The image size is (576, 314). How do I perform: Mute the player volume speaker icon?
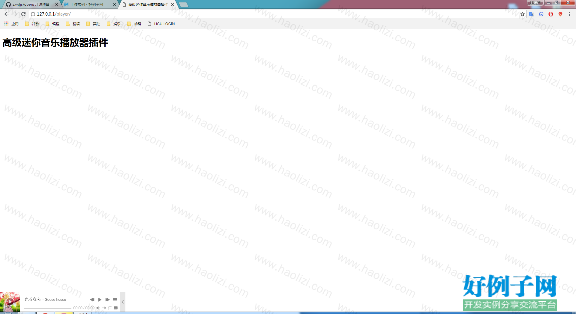click(x=98, y=308)
